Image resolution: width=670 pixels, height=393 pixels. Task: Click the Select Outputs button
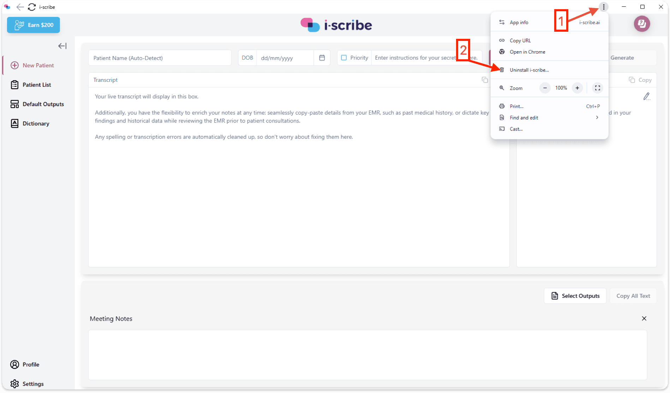coord(575,296)
